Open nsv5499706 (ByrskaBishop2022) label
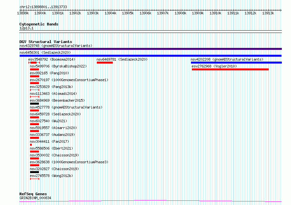The width and height of the screenshot is (291, 205). coord(58,66)
